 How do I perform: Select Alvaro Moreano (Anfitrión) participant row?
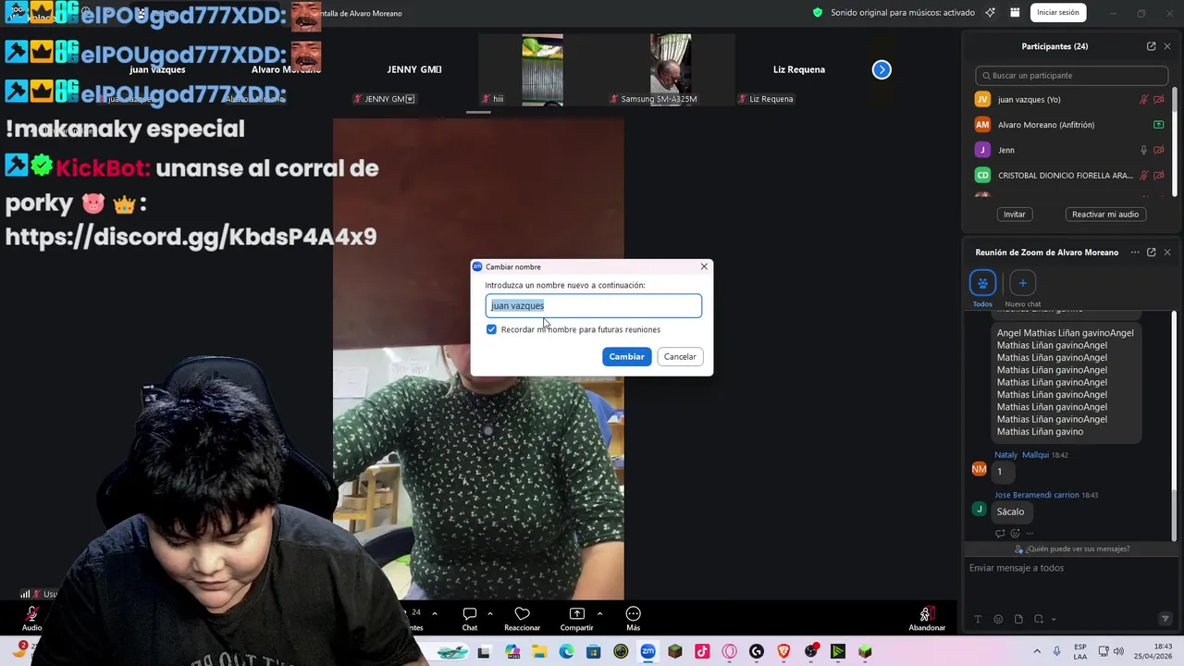(1069, 125)
